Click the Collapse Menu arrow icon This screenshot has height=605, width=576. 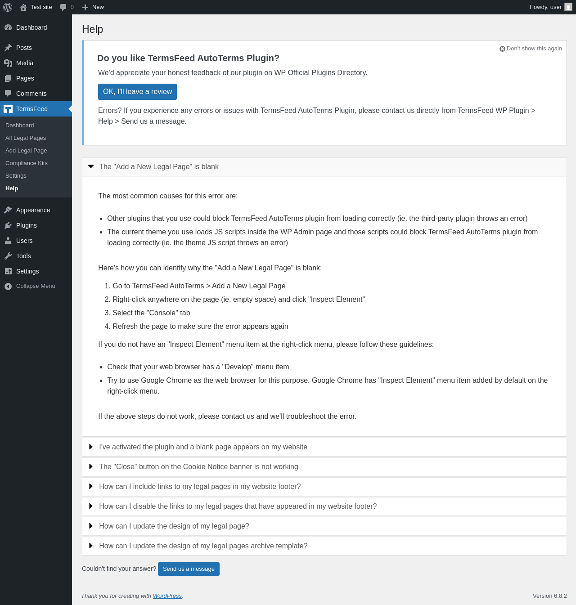(x=8, y=286)
